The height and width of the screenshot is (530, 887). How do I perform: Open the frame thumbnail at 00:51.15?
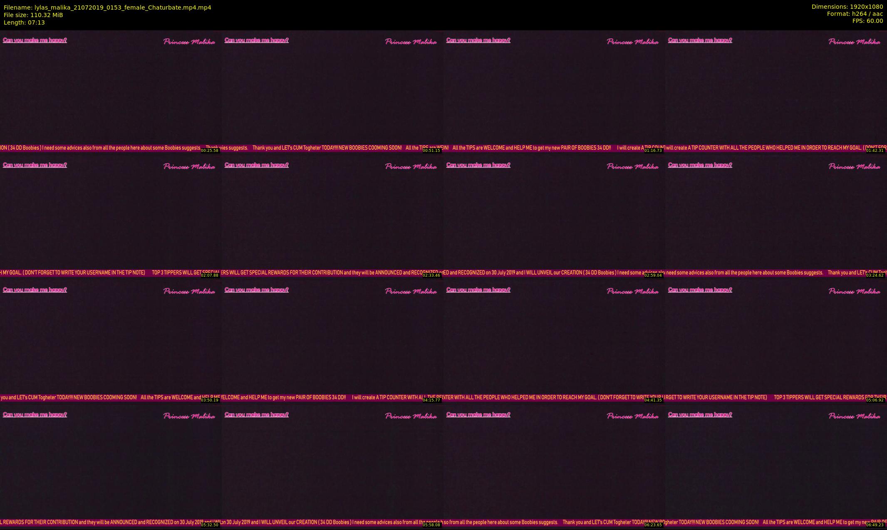(332, 92)
